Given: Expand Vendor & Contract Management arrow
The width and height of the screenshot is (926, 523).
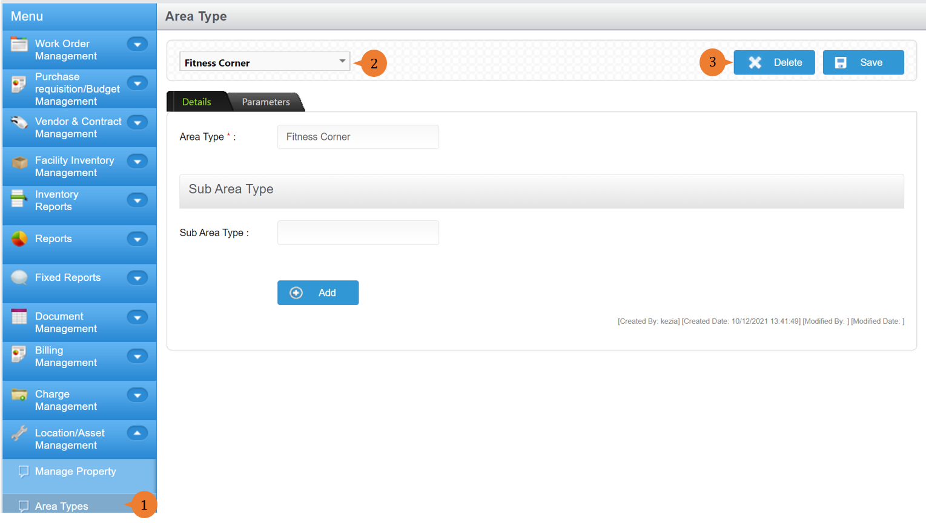Looking at the screenshot, I should pyautogui.click(x=137, y=123).
